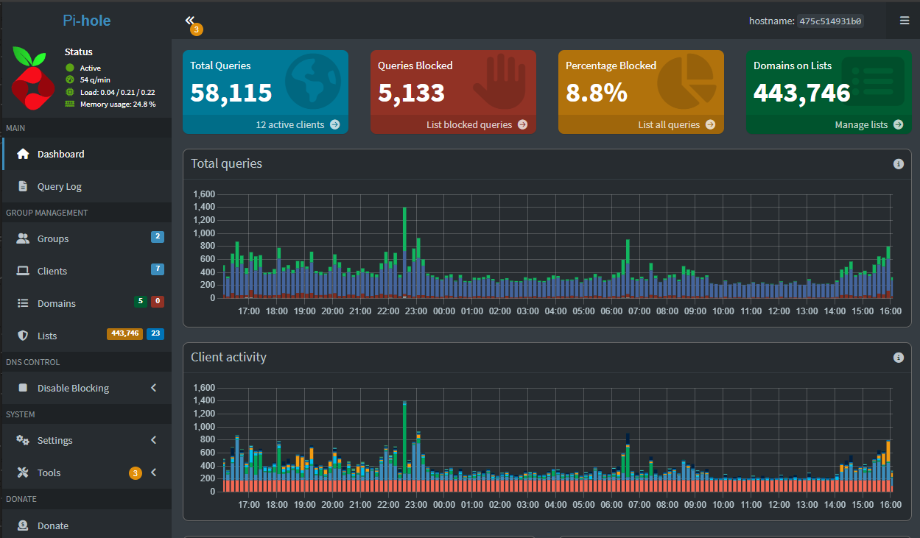Select the Donate heart icon

(x=22, y=525)
